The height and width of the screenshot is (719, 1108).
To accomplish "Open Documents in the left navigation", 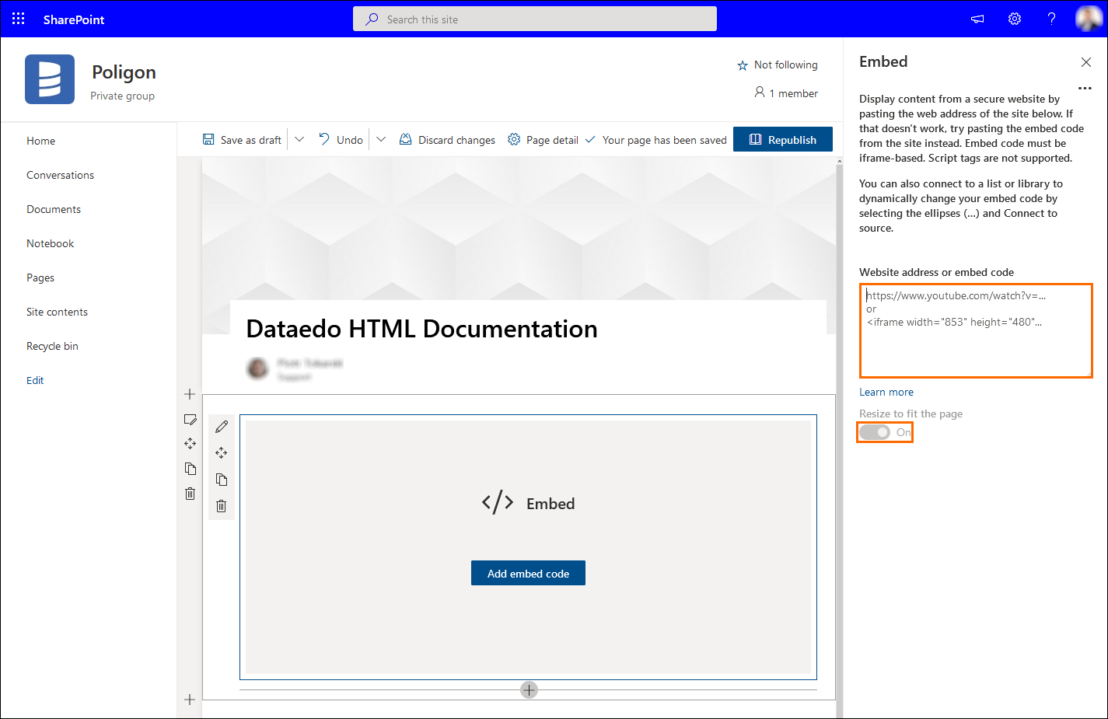I will pos(54,209).
